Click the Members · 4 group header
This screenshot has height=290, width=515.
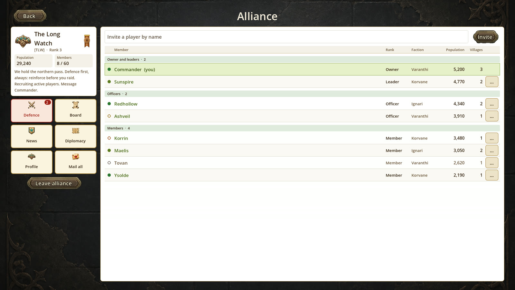(x=302, y=128)
